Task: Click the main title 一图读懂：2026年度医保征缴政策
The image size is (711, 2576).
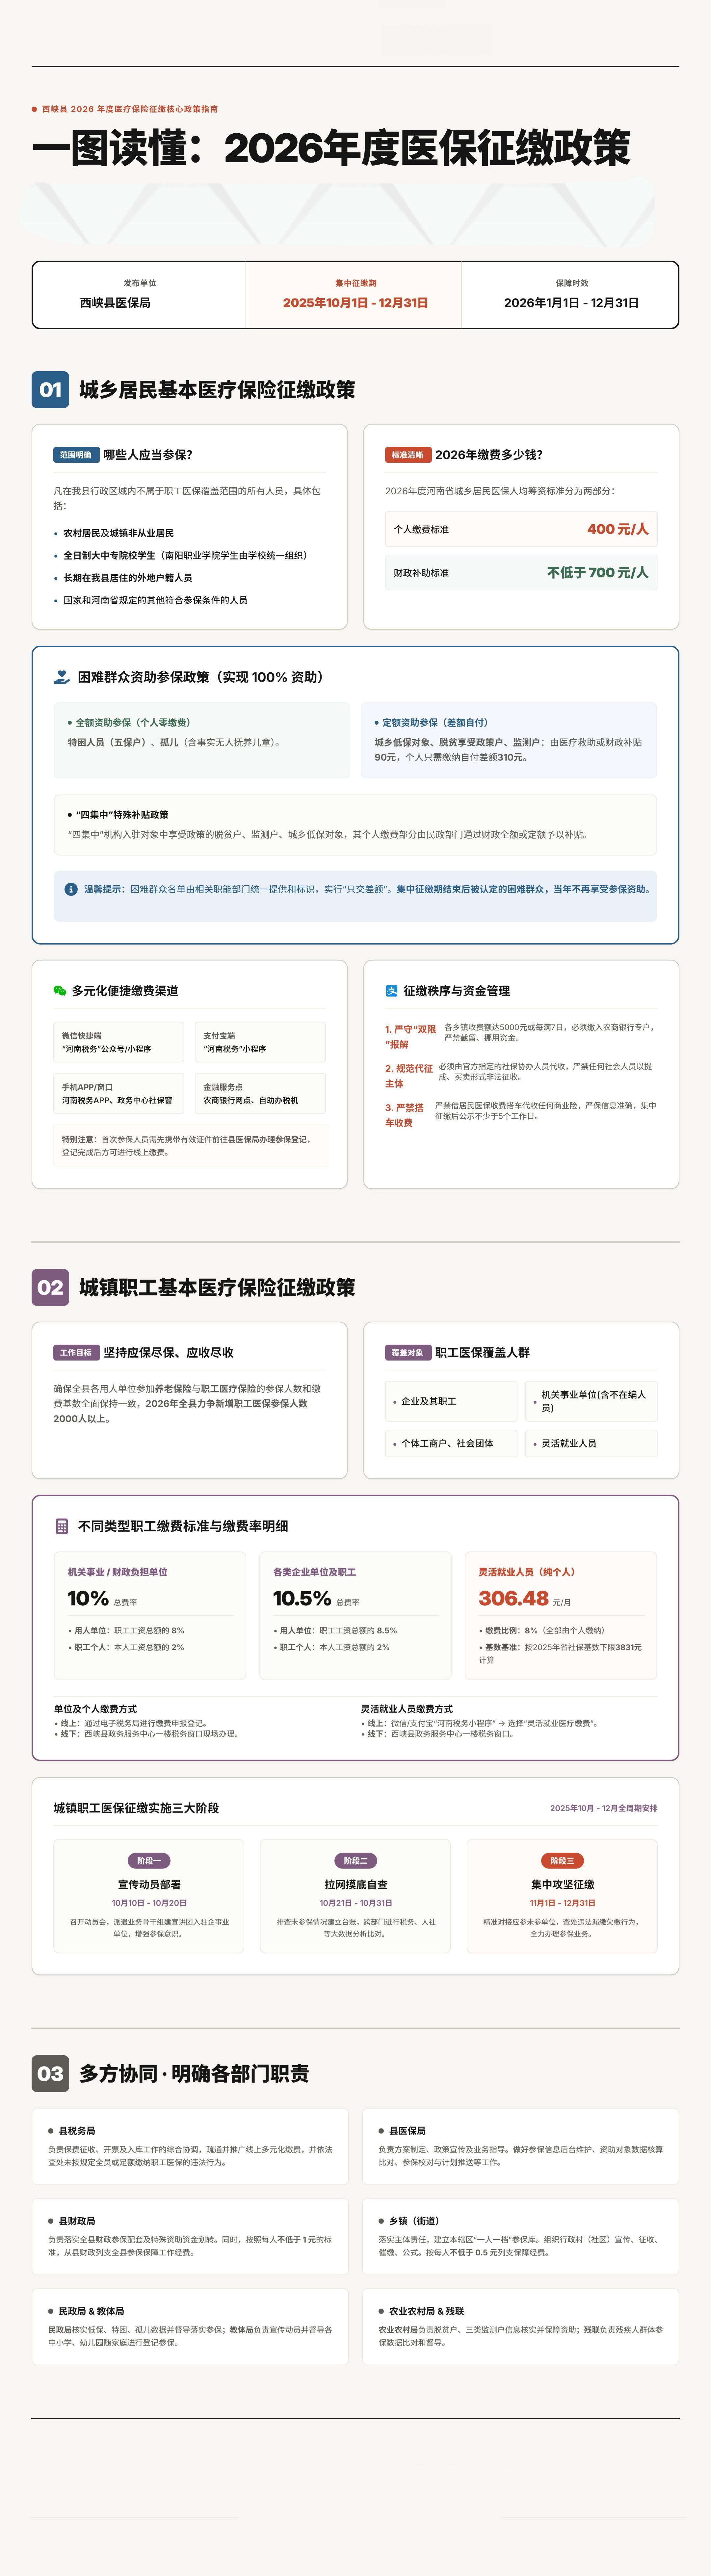Action: tap(331, 148)
